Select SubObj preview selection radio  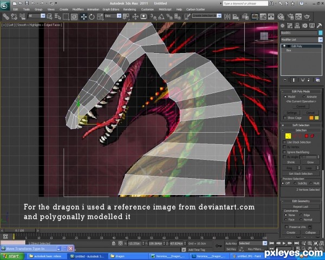[x=295, y=183]
